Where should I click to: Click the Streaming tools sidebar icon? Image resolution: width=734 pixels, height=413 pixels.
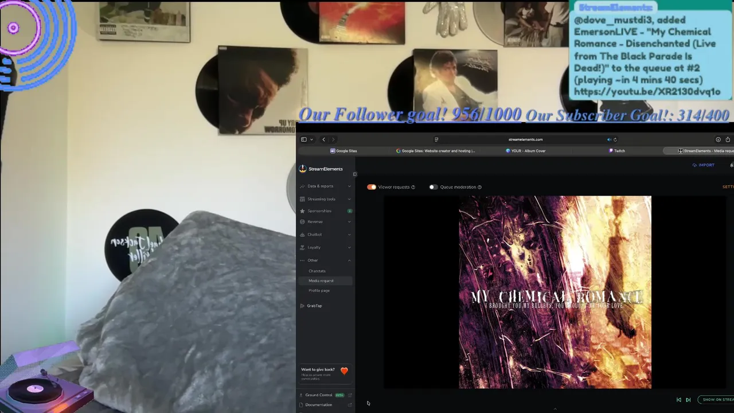click(302, 199)
